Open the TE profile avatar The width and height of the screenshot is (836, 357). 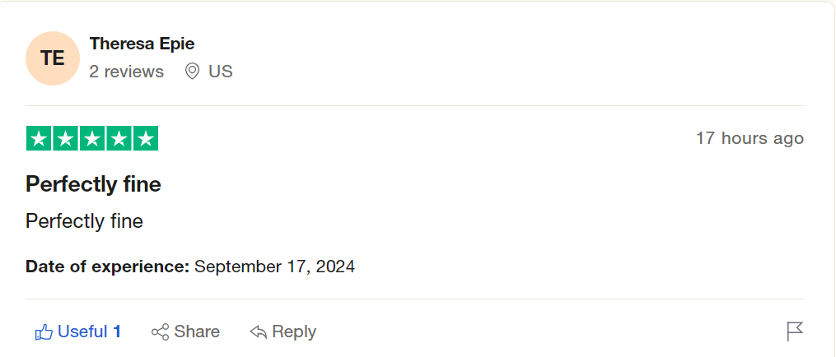click(x=53, y=58)
